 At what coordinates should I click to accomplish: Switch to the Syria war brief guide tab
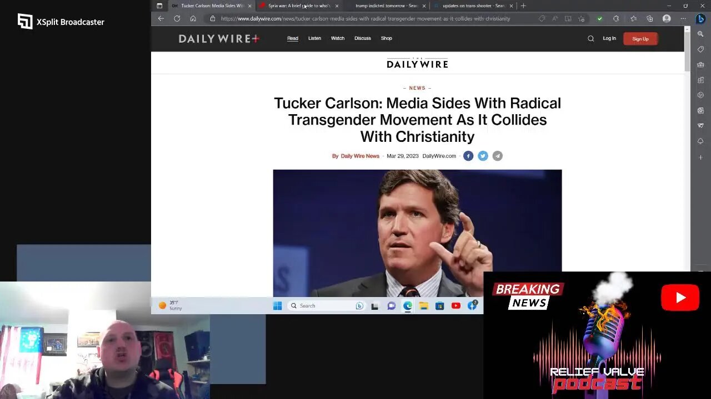click(299, 6)
